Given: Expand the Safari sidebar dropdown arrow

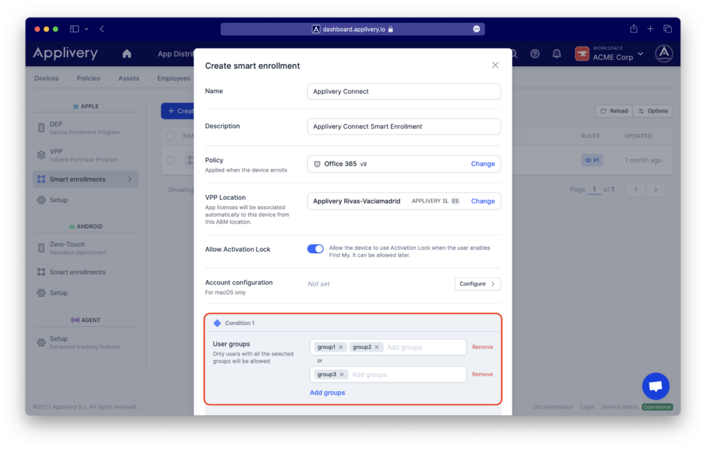Looking at the screenshot, I should [86, 29].
